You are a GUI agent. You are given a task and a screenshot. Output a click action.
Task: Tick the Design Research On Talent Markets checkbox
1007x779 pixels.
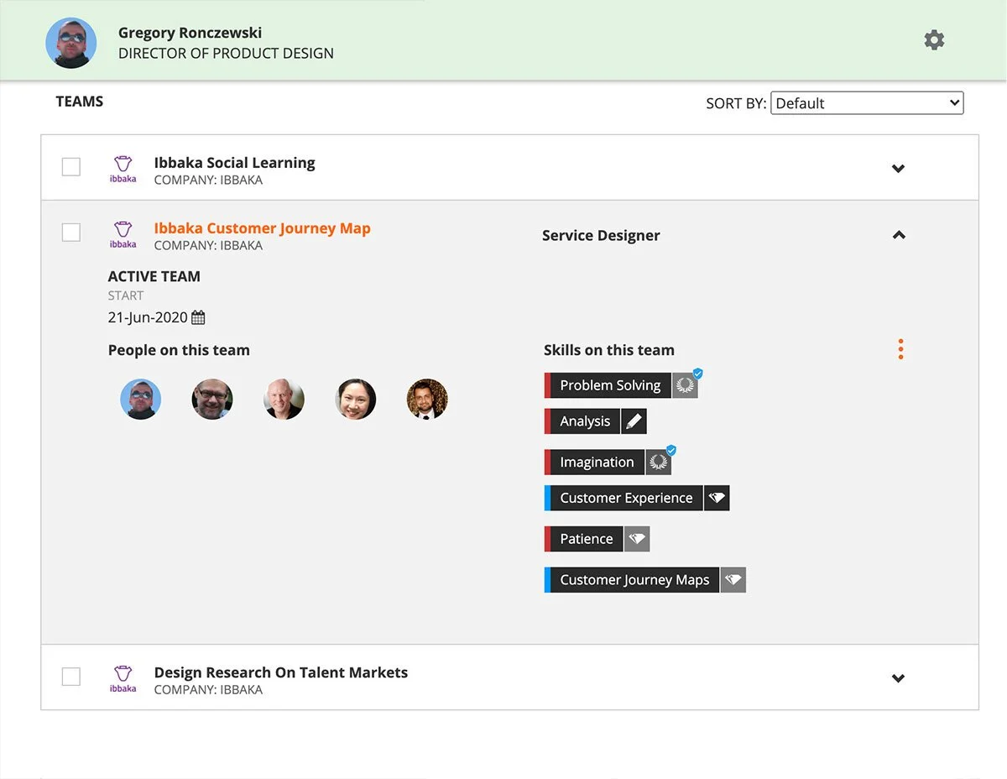[x=71, y=677]
